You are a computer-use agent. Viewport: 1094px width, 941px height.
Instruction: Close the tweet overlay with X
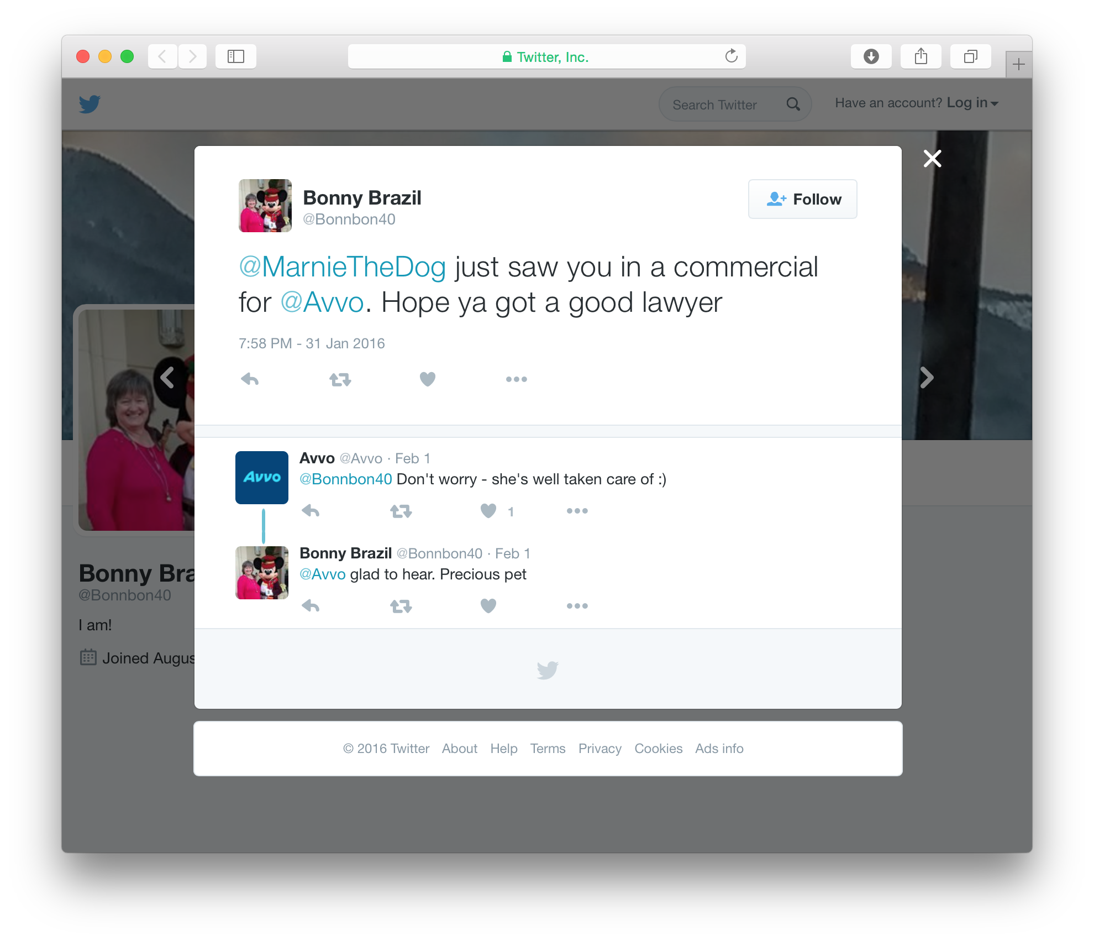tap(932, 159)
